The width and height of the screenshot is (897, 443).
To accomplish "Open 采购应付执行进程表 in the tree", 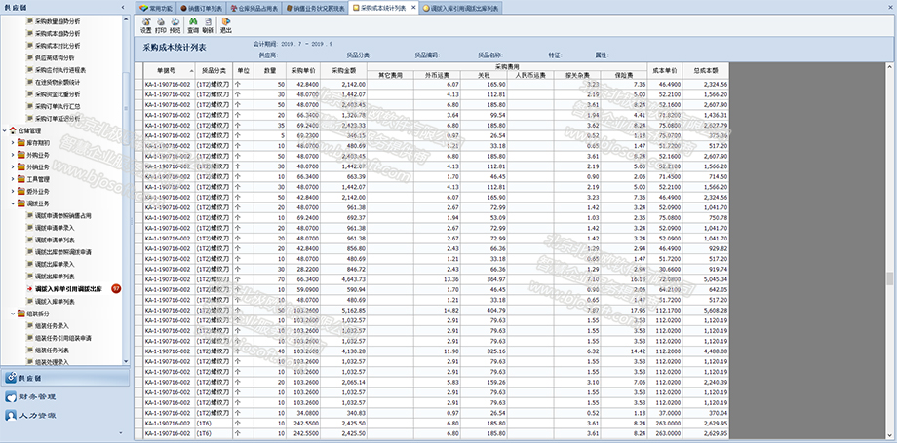I will [x=60, y=70].
